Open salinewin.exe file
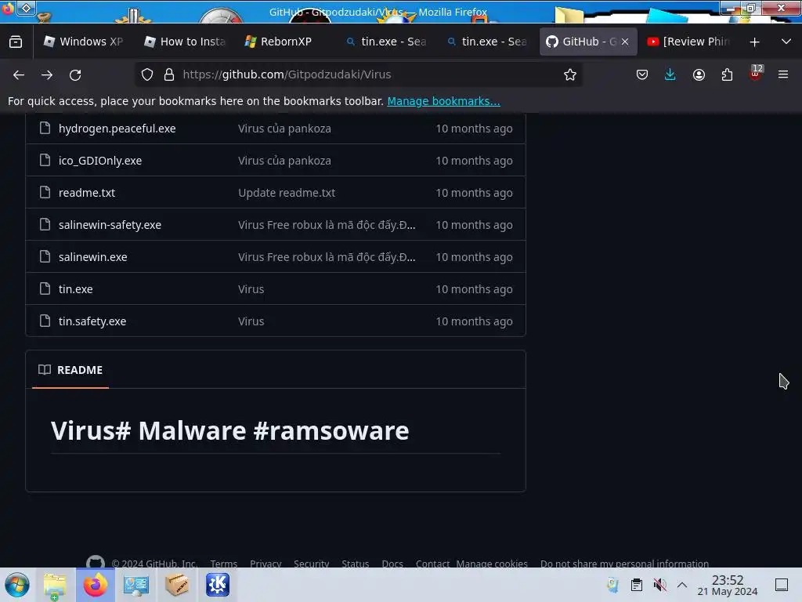This screenshot has width=802, height=602. (x=93, y=257)
